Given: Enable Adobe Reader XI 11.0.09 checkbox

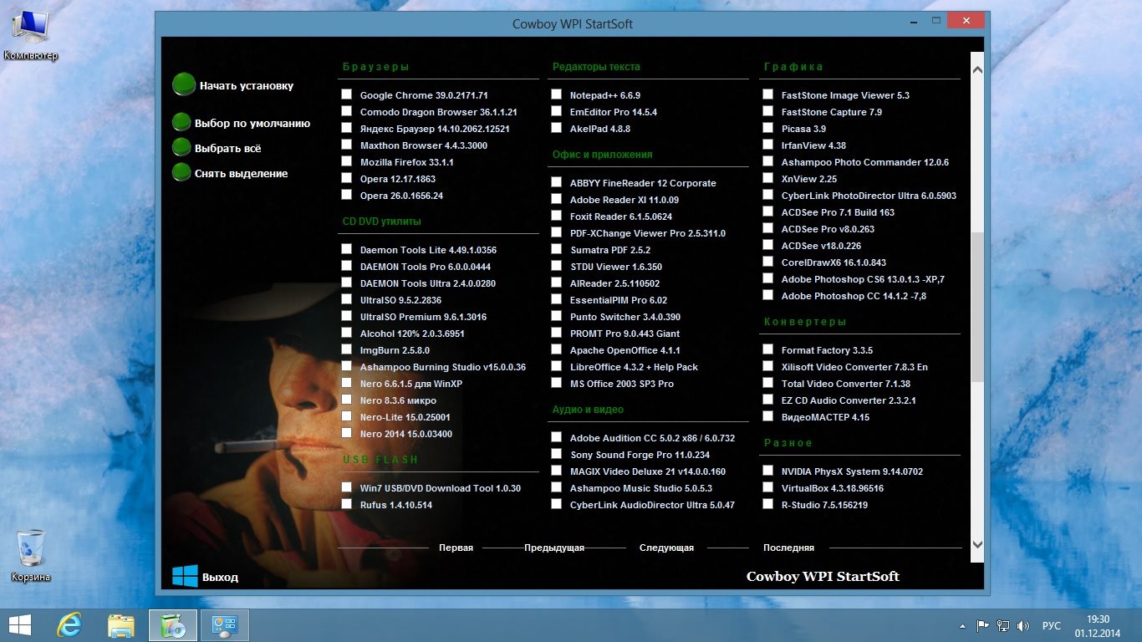Looking at the screenshot, I should pos(557,199).
